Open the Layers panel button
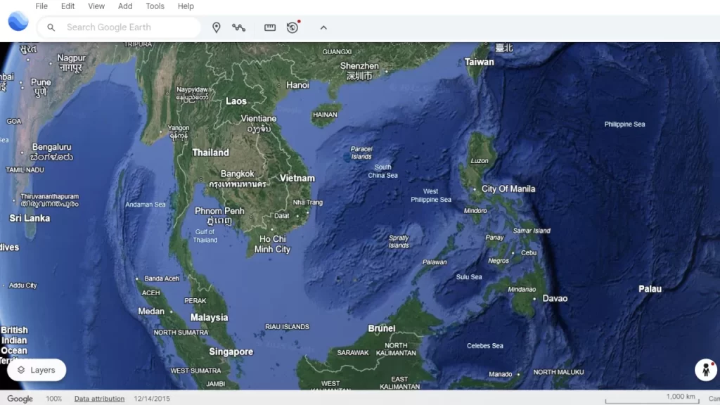The image size is (720, 405). [37, 370]
